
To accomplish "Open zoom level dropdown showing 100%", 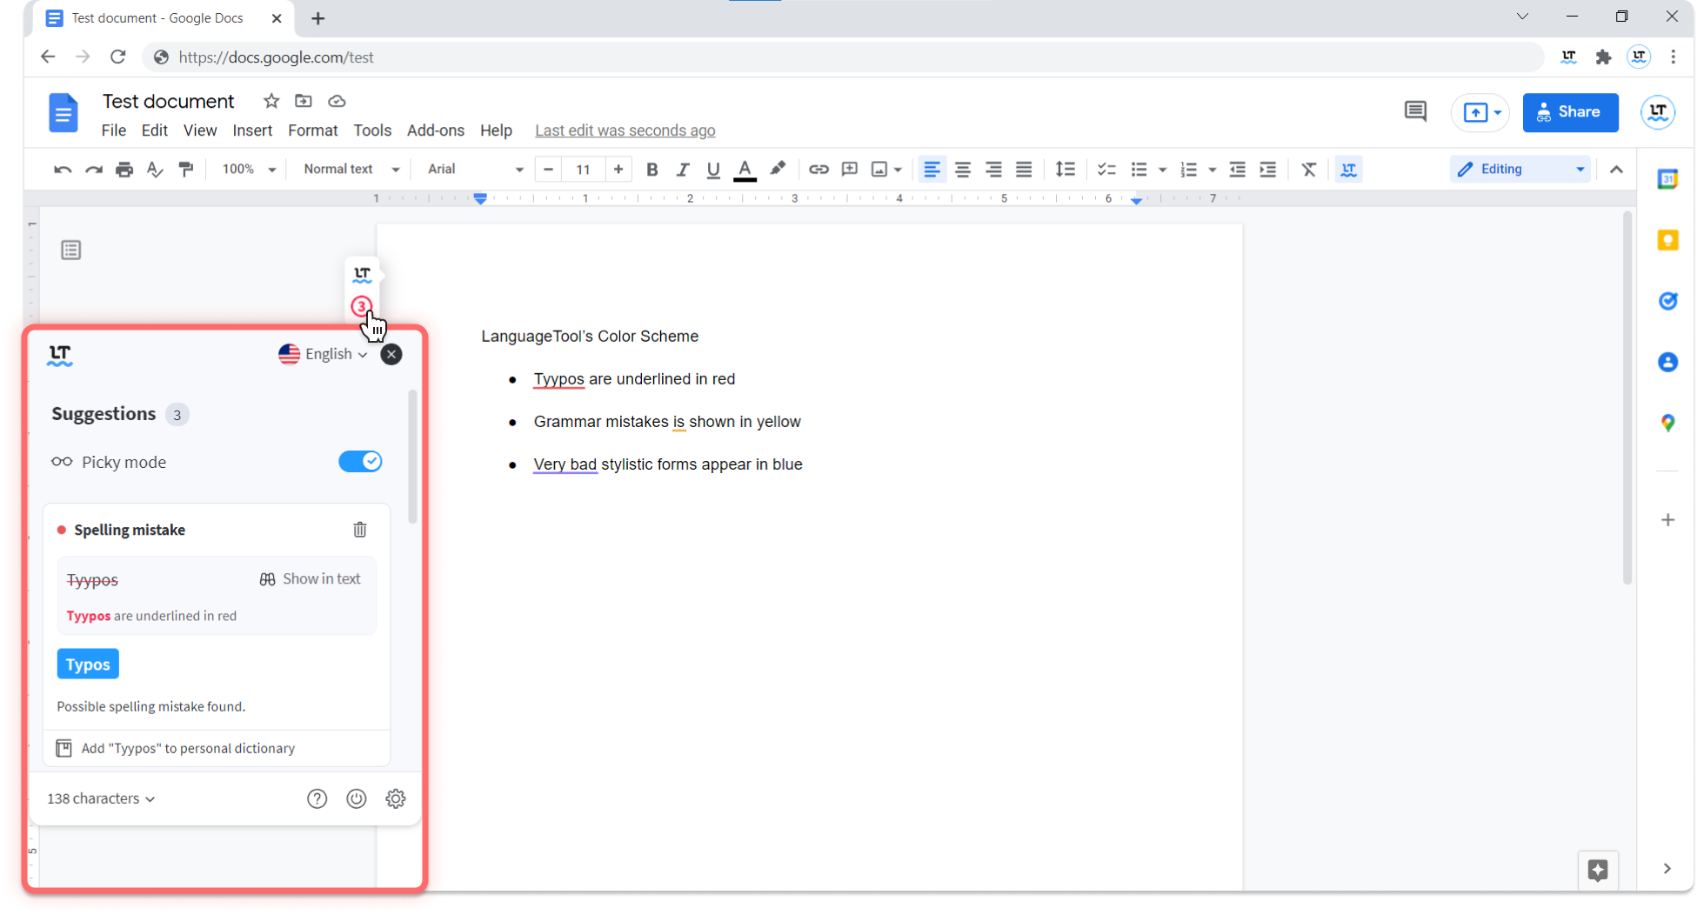I will (x=249, y=170).
